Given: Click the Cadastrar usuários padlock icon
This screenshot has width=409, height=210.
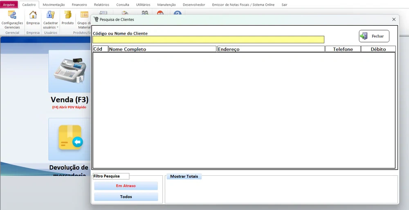Looking at the screenshot, I should click(51, 15).
